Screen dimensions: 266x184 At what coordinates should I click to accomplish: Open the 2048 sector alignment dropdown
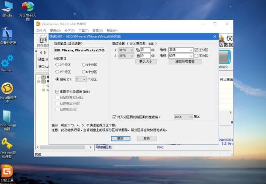183,116
